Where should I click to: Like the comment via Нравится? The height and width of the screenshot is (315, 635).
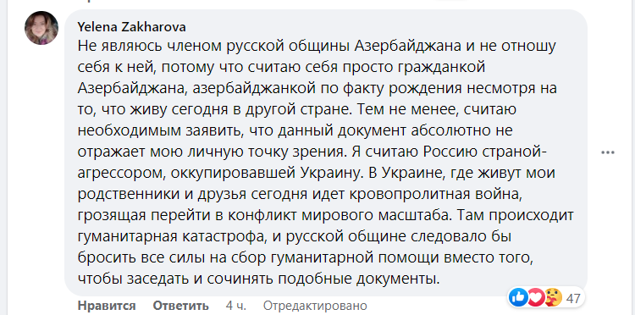pos(107,306)
